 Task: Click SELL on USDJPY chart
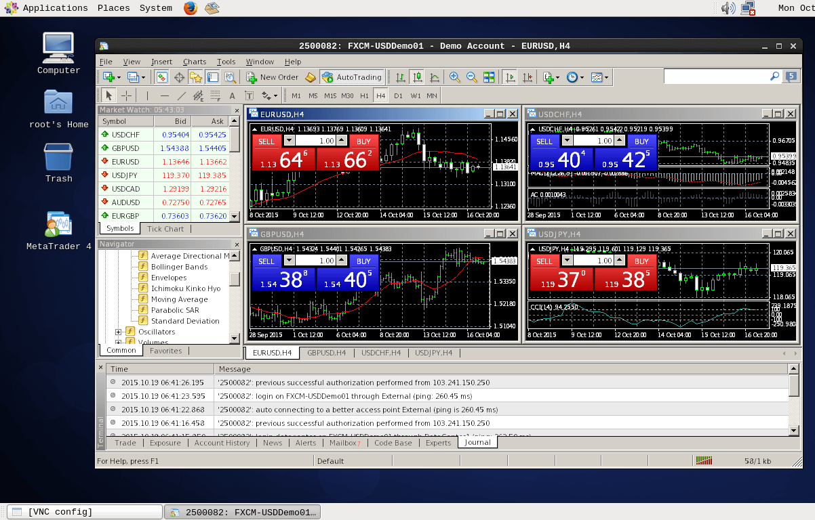tap(544, 261)
